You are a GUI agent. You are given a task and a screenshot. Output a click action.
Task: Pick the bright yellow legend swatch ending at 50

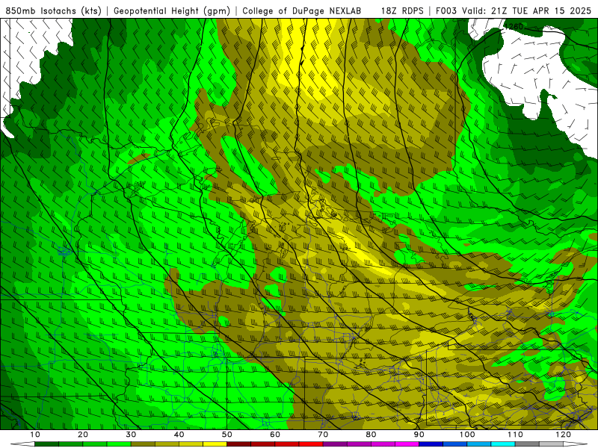[x=215, y=444]
